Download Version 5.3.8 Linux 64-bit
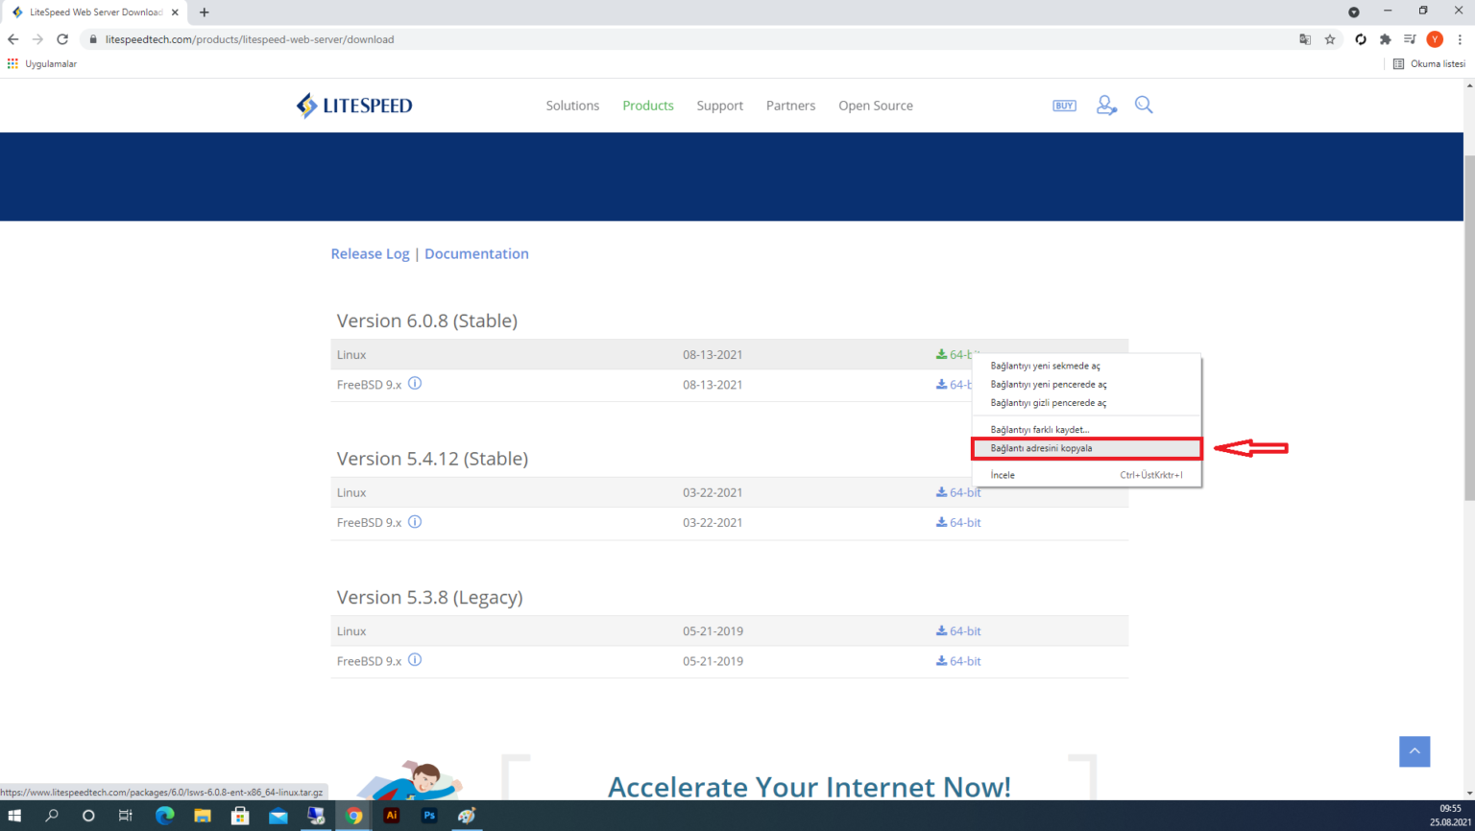1475x831 pixels. [958, 630]
